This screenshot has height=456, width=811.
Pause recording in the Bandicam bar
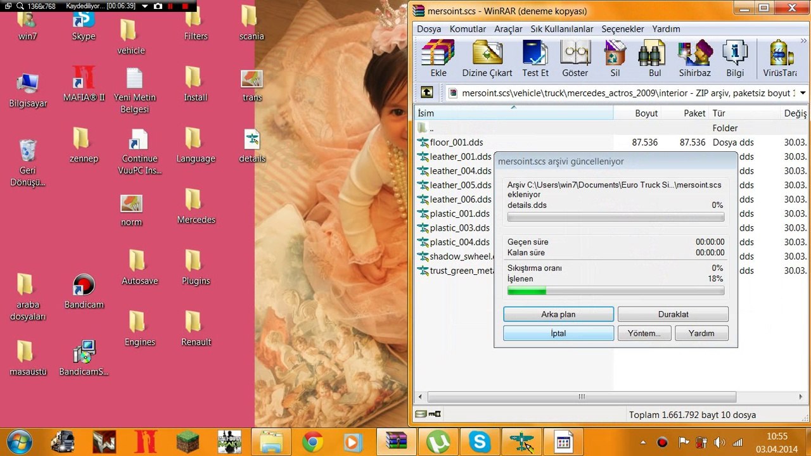[170, 6]
